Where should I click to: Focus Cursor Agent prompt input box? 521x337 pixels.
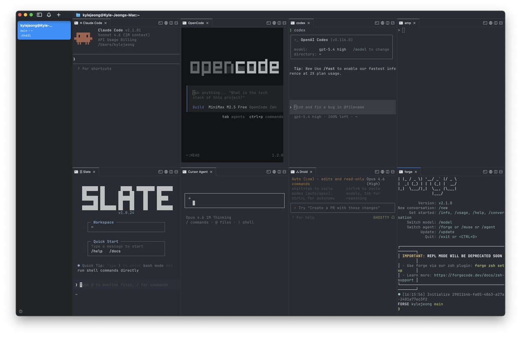pos(234,200)
